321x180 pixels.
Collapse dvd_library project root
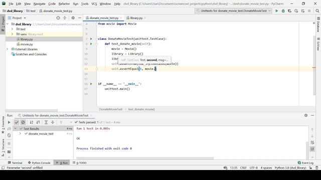point(8,24)
